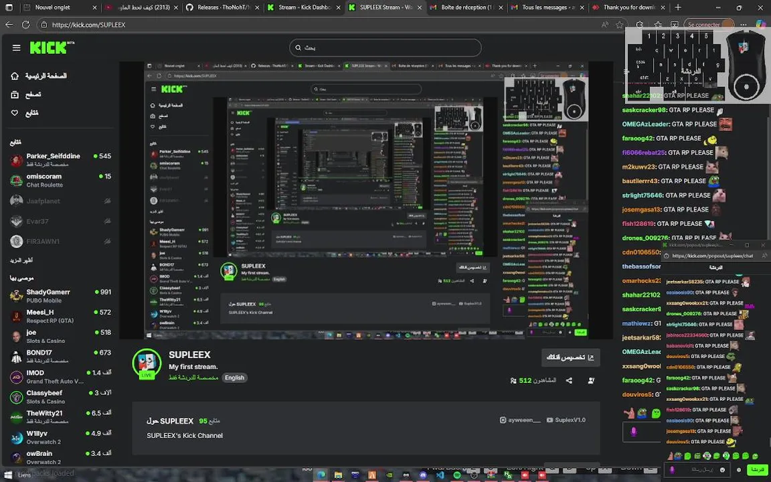Open Following via the heart icon
771x482 pixels.
[x=15, y=113]
